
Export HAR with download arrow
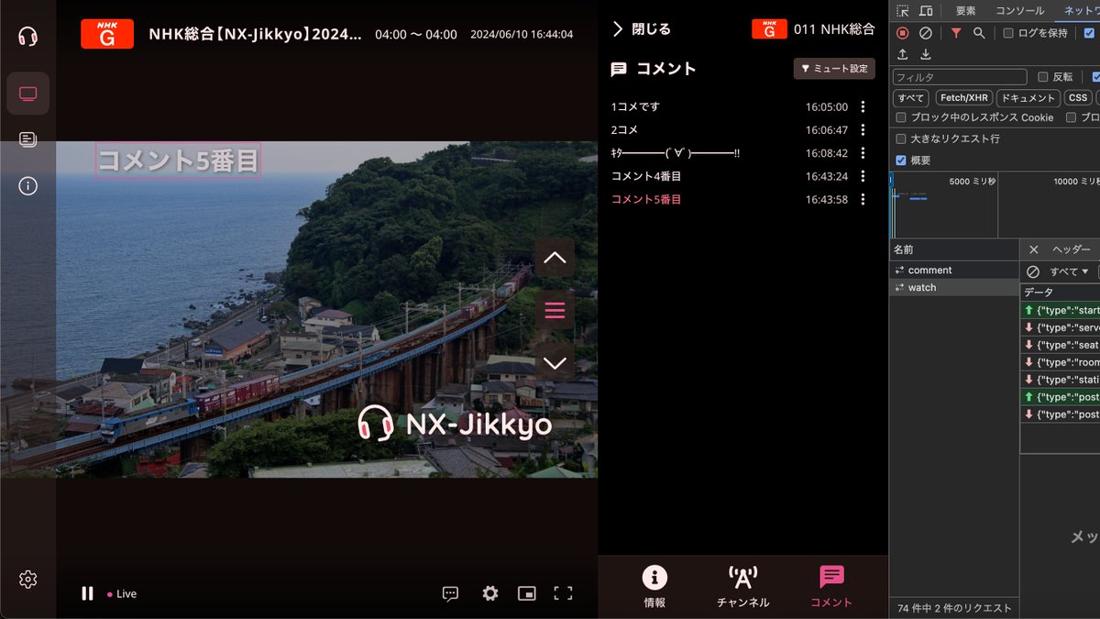[926, 55]
